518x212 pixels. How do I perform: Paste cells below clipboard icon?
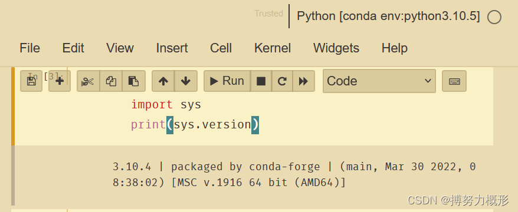coord(134,81)
